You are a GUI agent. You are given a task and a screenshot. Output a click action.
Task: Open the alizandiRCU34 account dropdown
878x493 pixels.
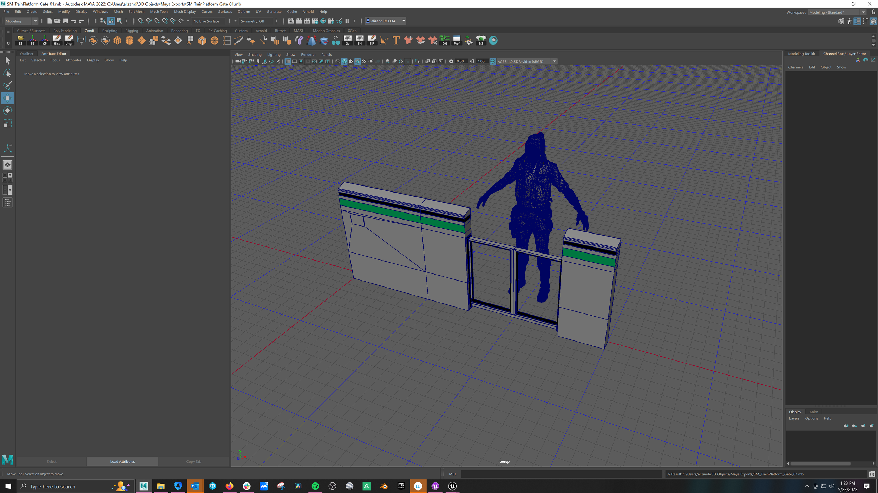tap(386, 21)
